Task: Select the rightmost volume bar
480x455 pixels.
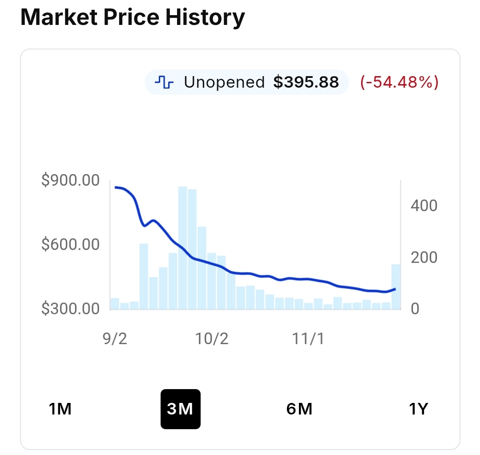Action: [x=396, y=287]
